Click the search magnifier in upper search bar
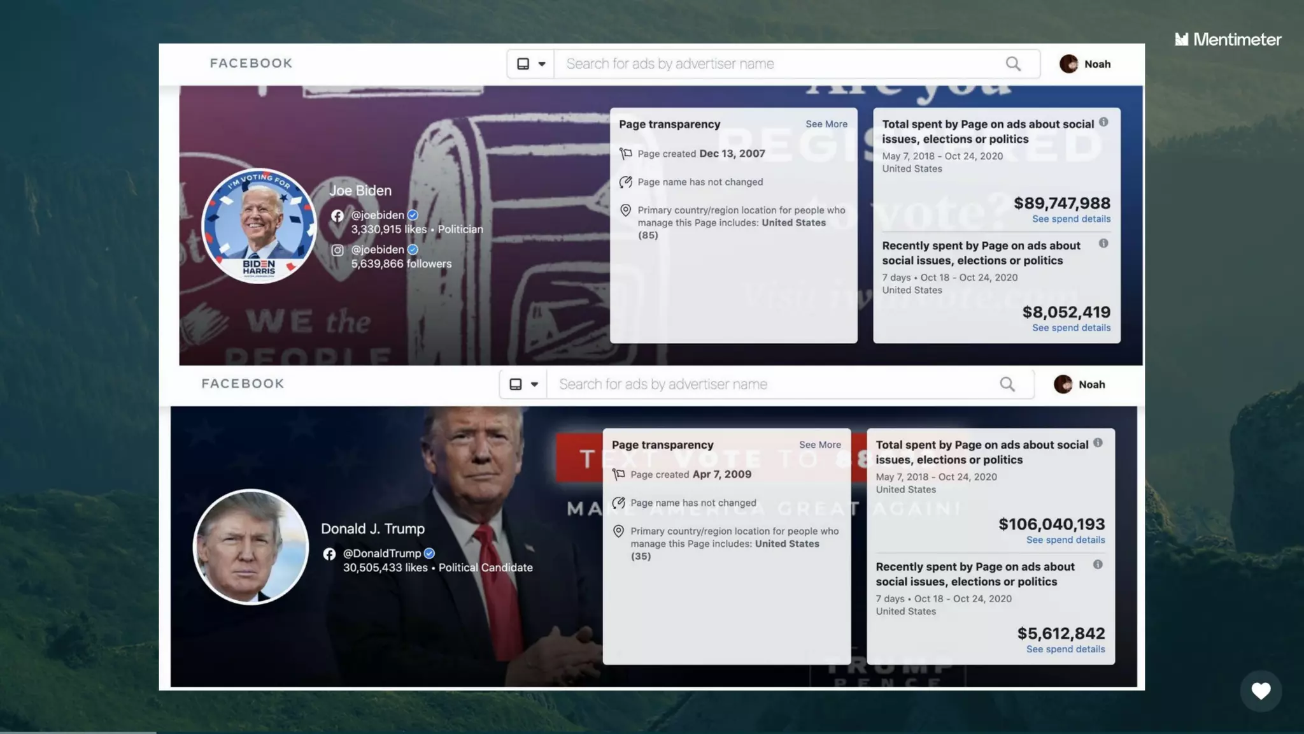 [1013, 64]
